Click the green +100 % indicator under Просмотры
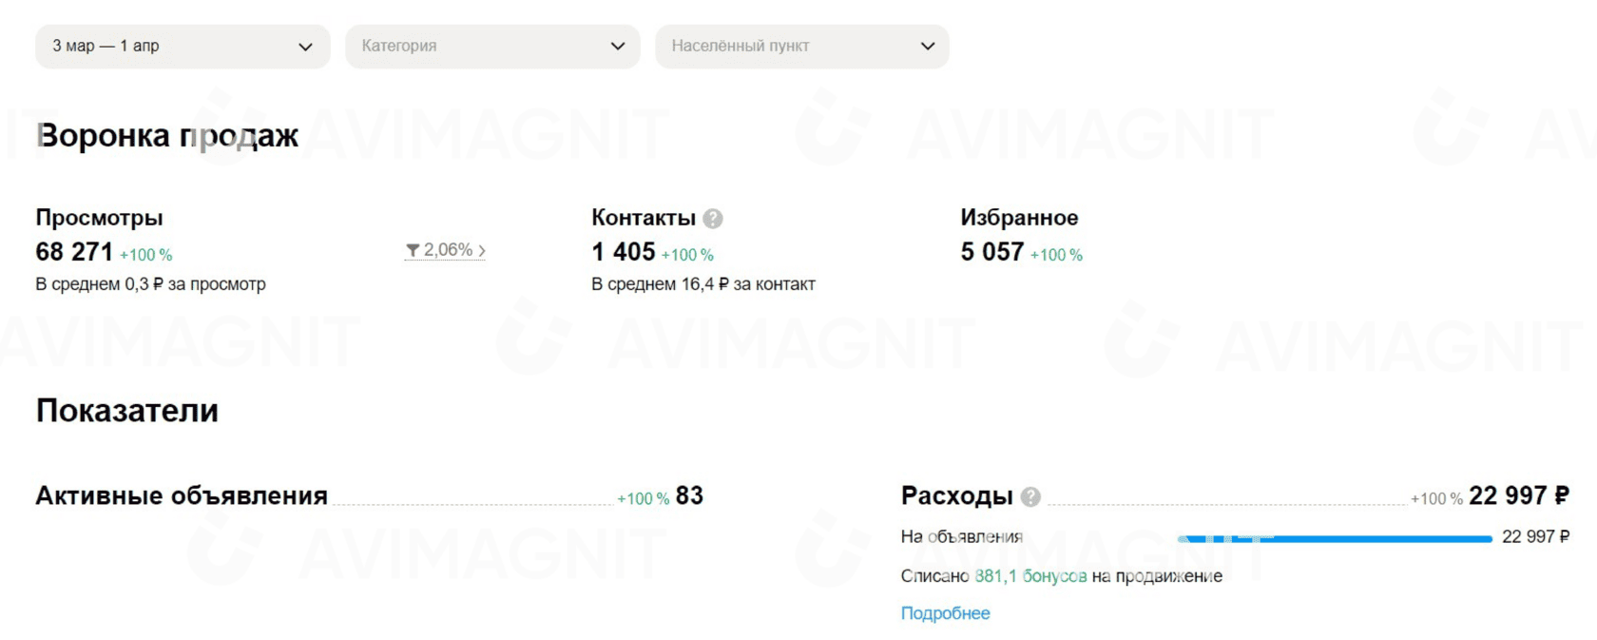The height and width of the screenshot is (640, 1597). [x=145, y=255]
